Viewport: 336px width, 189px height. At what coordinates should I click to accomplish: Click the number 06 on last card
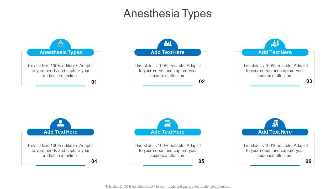pos(308,161)
